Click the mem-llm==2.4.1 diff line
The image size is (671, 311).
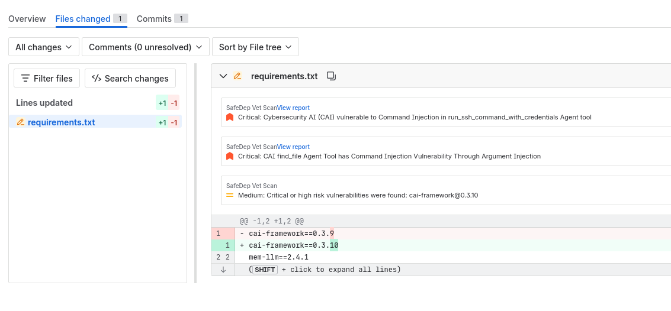[278, 257]
